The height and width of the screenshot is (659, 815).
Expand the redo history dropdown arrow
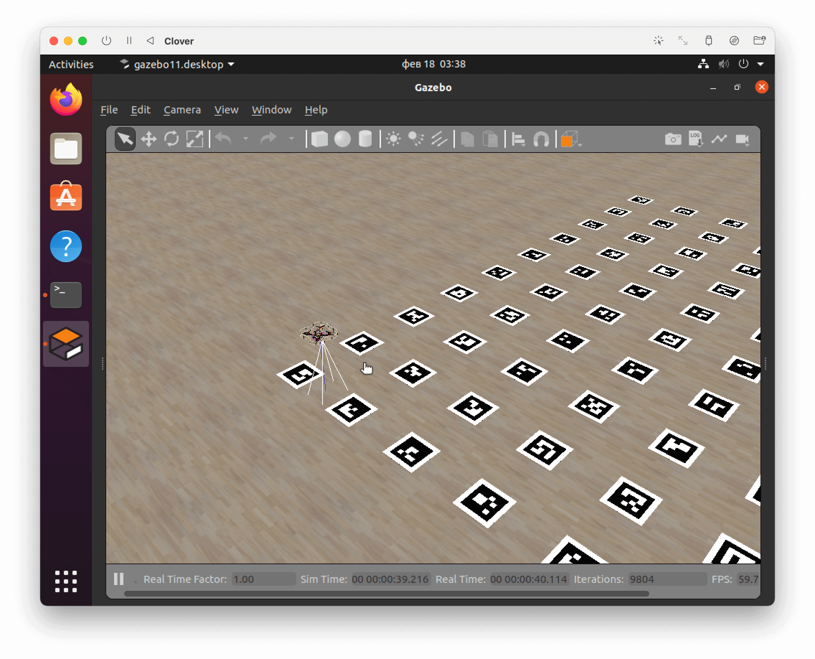291,139
